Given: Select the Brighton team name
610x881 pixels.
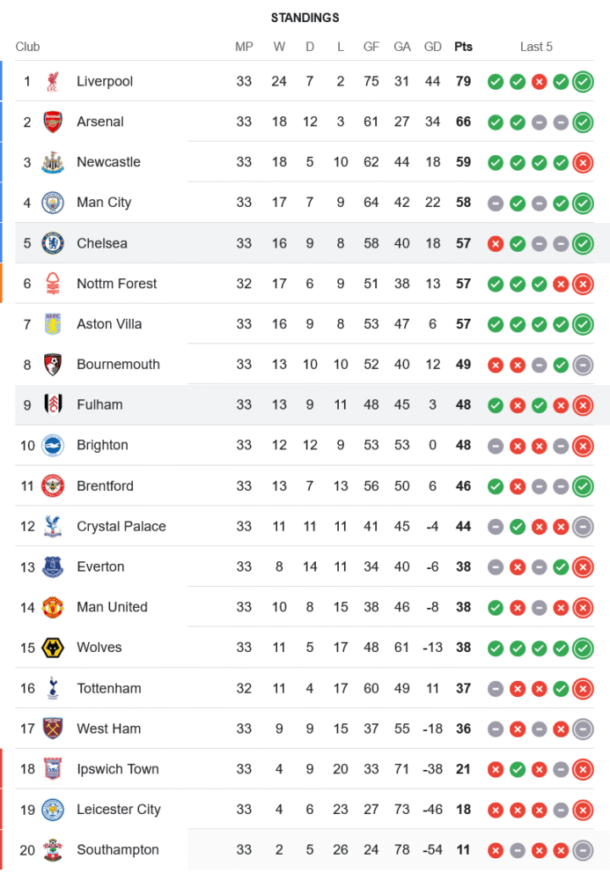Looking at the screenshot, I should pos(102,446).
